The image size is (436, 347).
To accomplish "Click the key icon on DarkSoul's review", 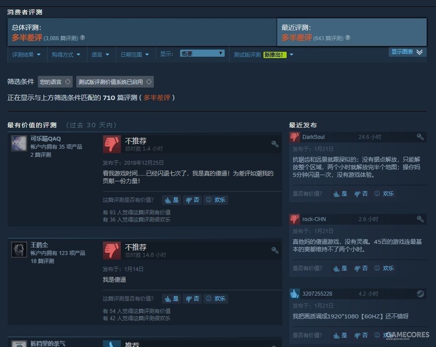I will pos(420,137).
